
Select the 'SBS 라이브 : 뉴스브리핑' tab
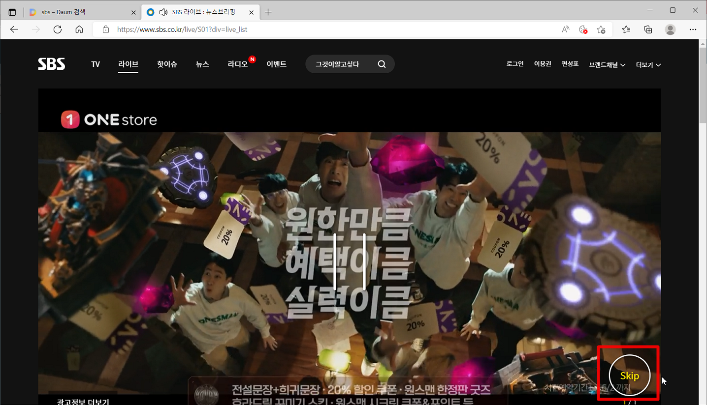click(200, 12)
